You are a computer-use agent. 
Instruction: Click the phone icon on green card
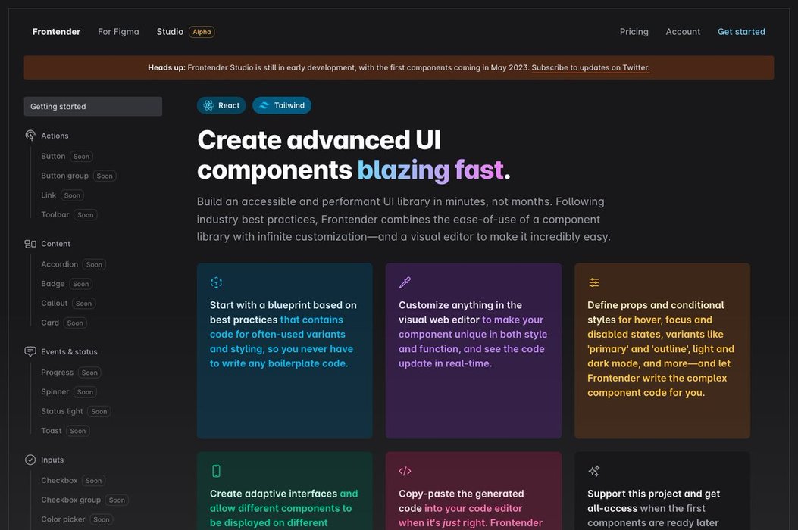(x=216, y=471)
